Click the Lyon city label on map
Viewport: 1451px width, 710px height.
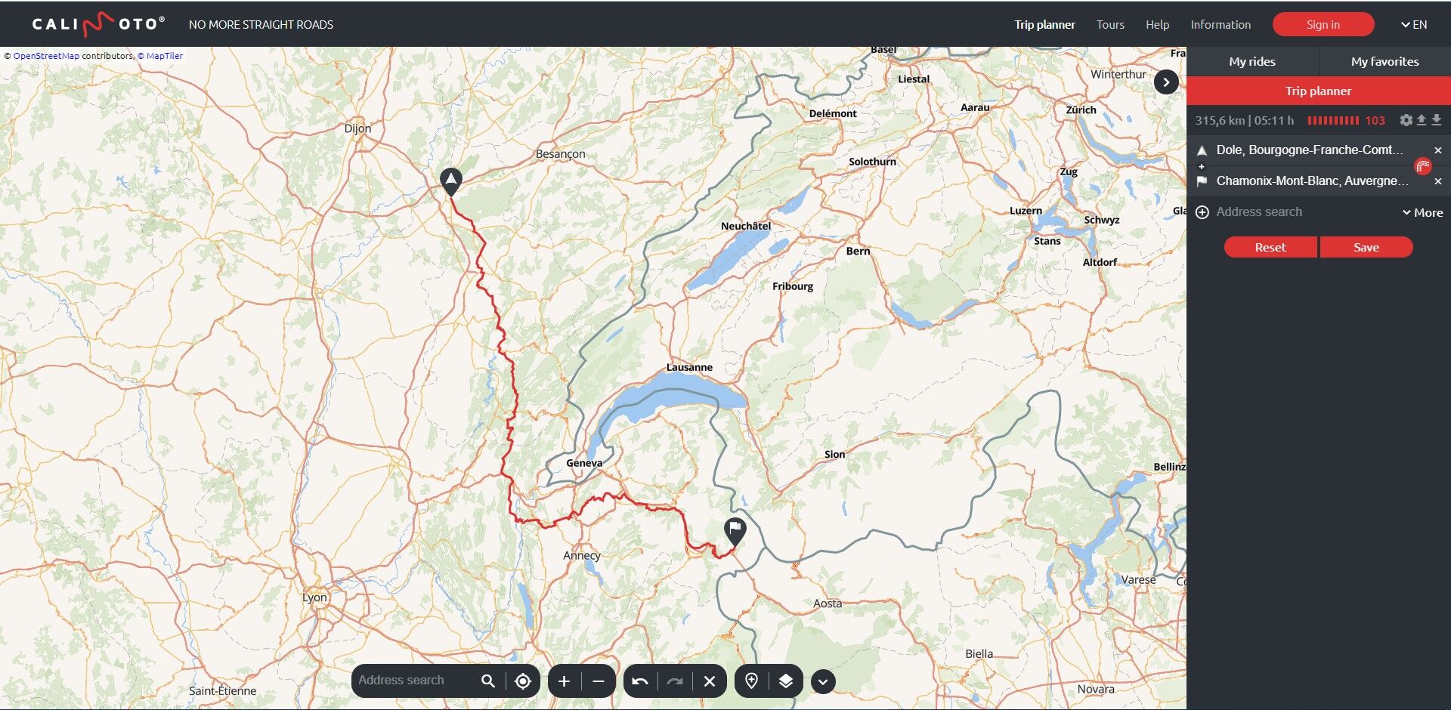pyautogui.click(x=314, y=597)
